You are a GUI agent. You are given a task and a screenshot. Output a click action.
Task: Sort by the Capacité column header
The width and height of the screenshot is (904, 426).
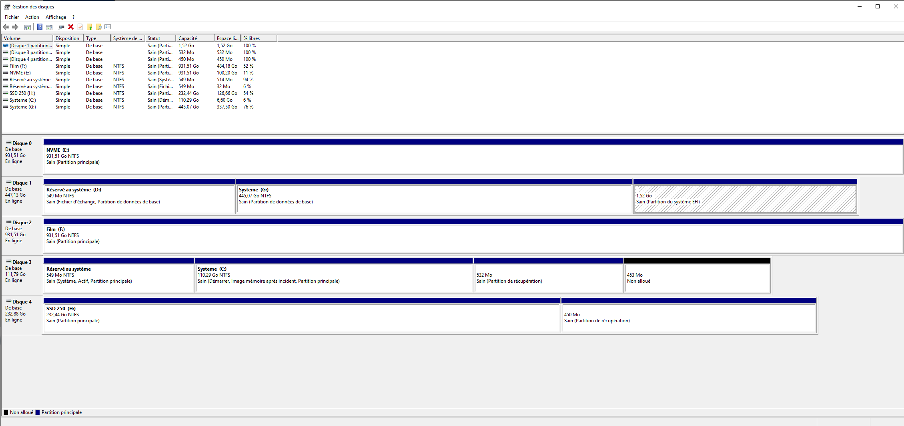click(x=195, y=38)
